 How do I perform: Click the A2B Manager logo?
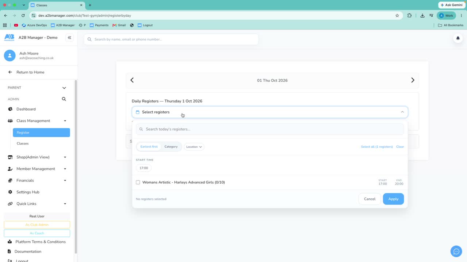point(9,37)
